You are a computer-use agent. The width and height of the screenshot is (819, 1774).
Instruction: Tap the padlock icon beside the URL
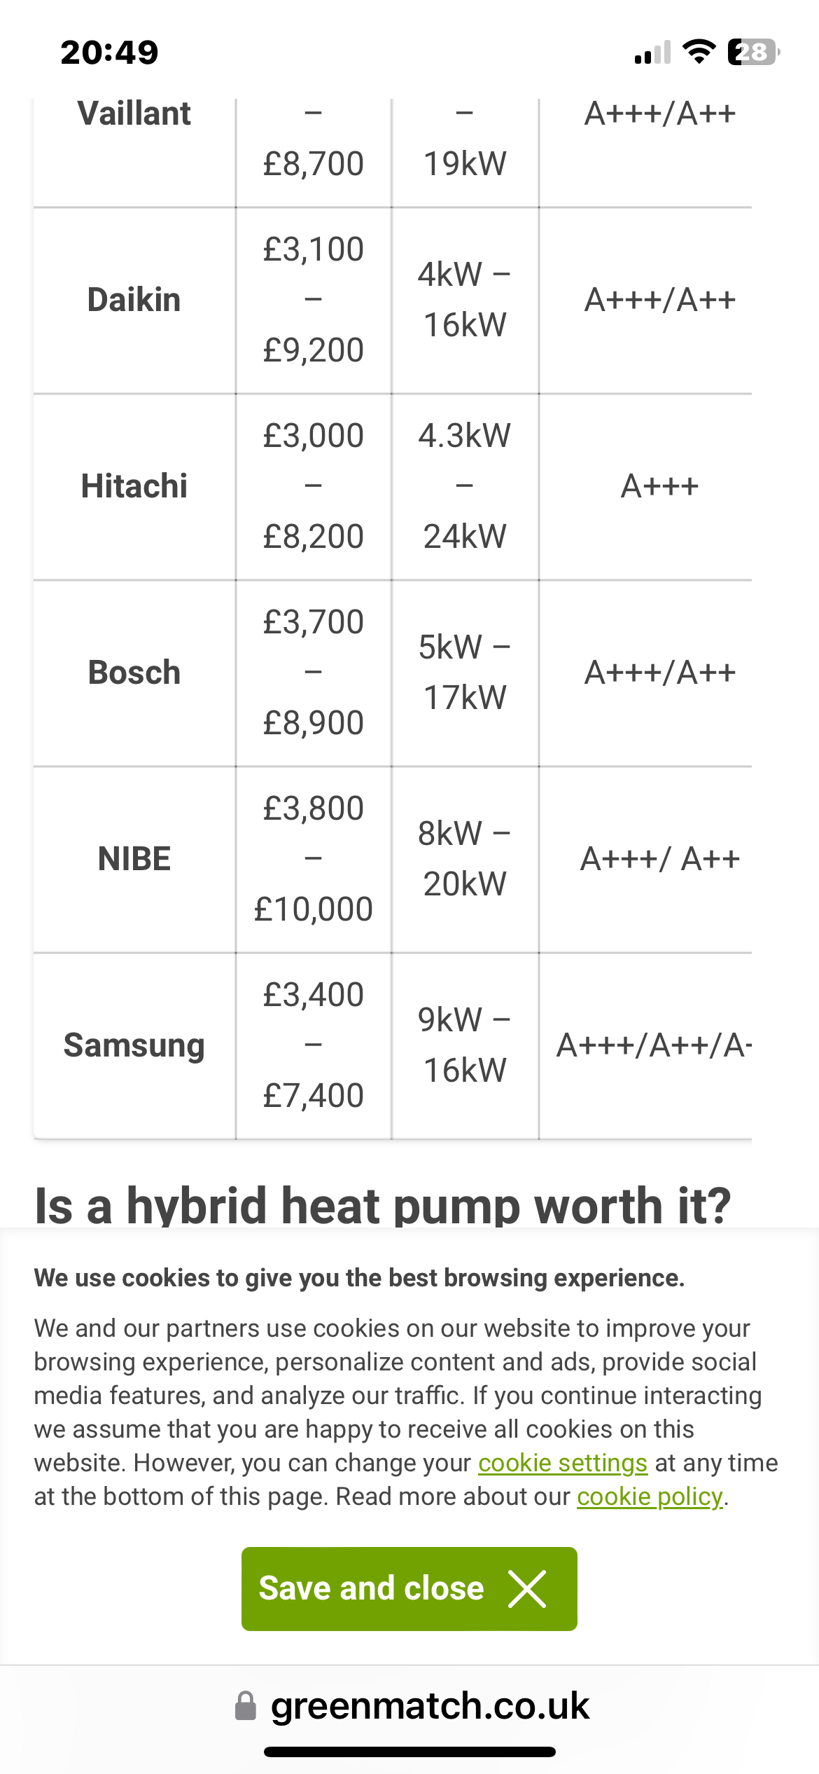(245, 1706)
